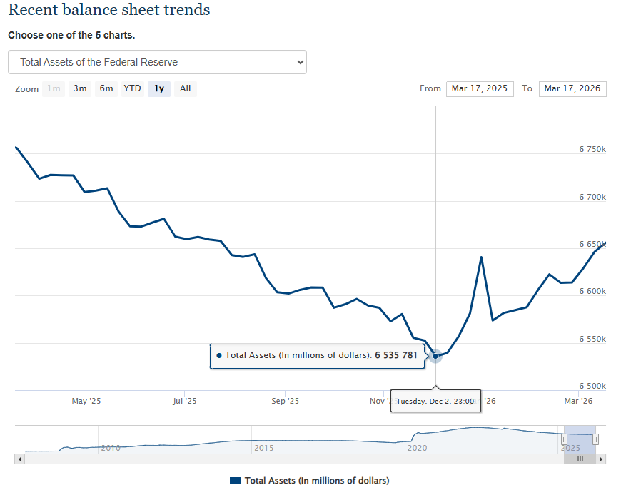This screenshot has height=490, width=621.
Task: Zoom to All available data
Action: (185, 88)
